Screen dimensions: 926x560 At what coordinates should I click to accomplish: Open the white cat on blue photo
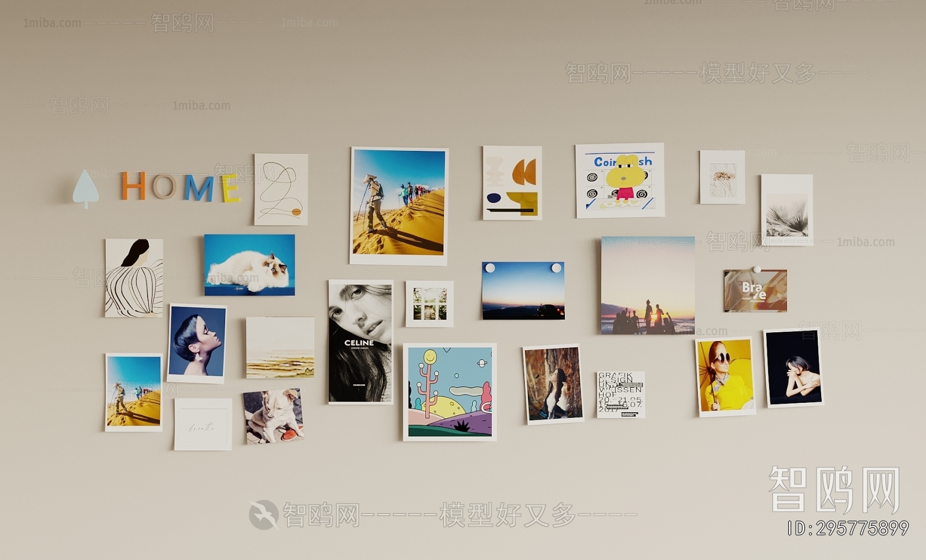coord(249,265)
